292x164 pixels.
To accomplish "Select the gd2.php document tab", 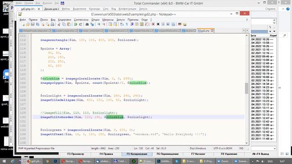I will tap(205, 31).
